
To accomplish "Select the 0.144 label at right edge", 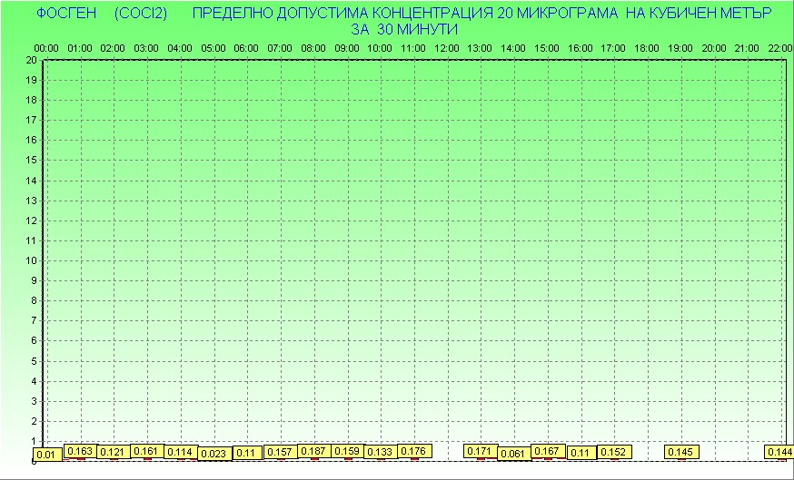I will pos(779,452).
